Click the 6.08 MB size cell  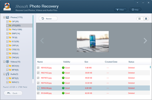[88, 88]
